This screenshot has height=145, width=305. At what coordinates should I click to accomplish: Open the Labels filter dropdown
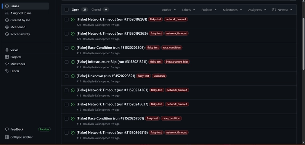click(188, 10)
